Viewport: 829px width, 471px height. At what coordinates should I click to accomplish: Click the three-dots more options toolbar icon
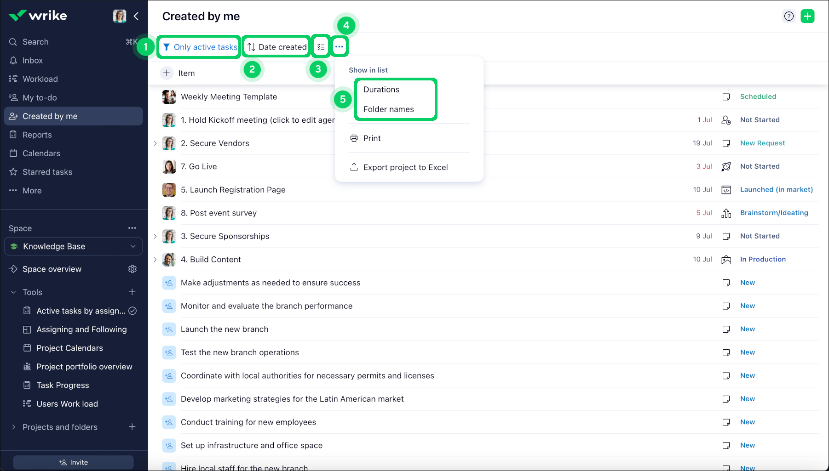pyautogui.click(x=339, y=46)
